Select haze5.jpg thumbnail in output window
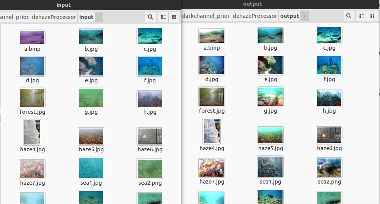This screenshot has height=204, width=380. 270,135
